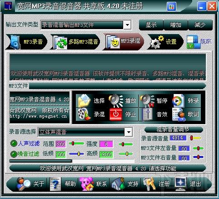This screenshot has height=199, width=219.
Task: Click the scrolling welcome text display
Action: [108, 67]
